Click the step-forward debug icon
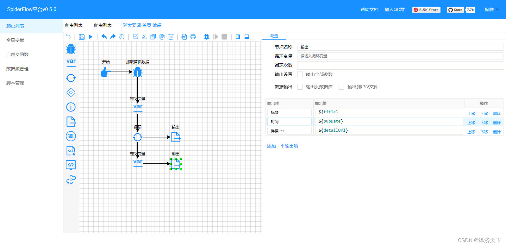Screen dimensions: 506x246 click(216, 37)
